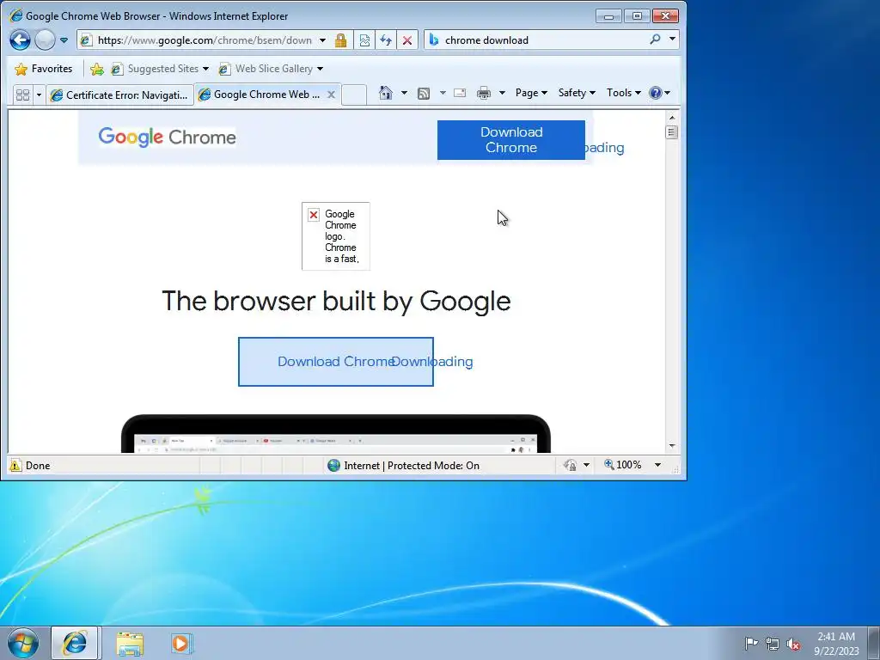This screenshot has height=660, width=880.
Task: Open the Page menu
Action: click(531, 93)
